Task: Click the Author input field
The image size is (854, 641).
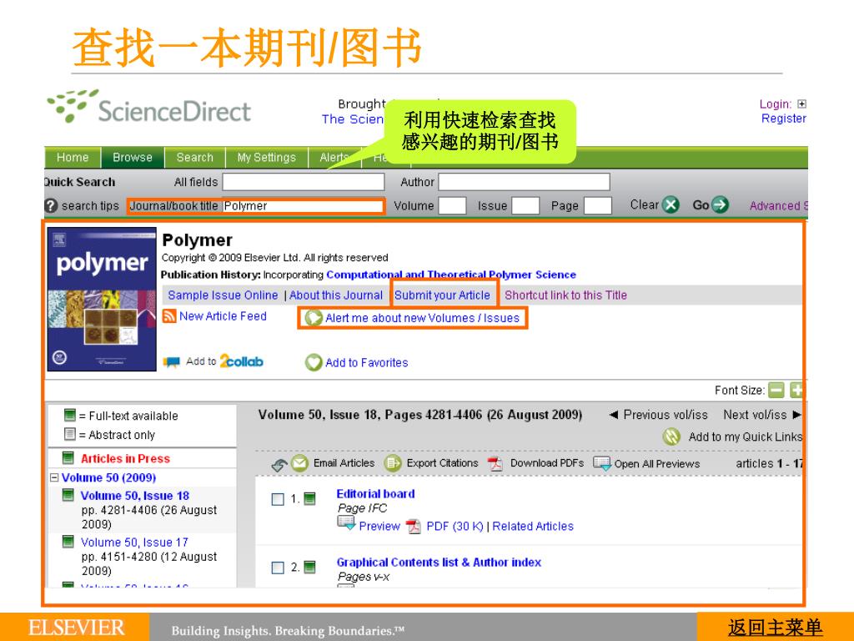Action: [524, 181]
